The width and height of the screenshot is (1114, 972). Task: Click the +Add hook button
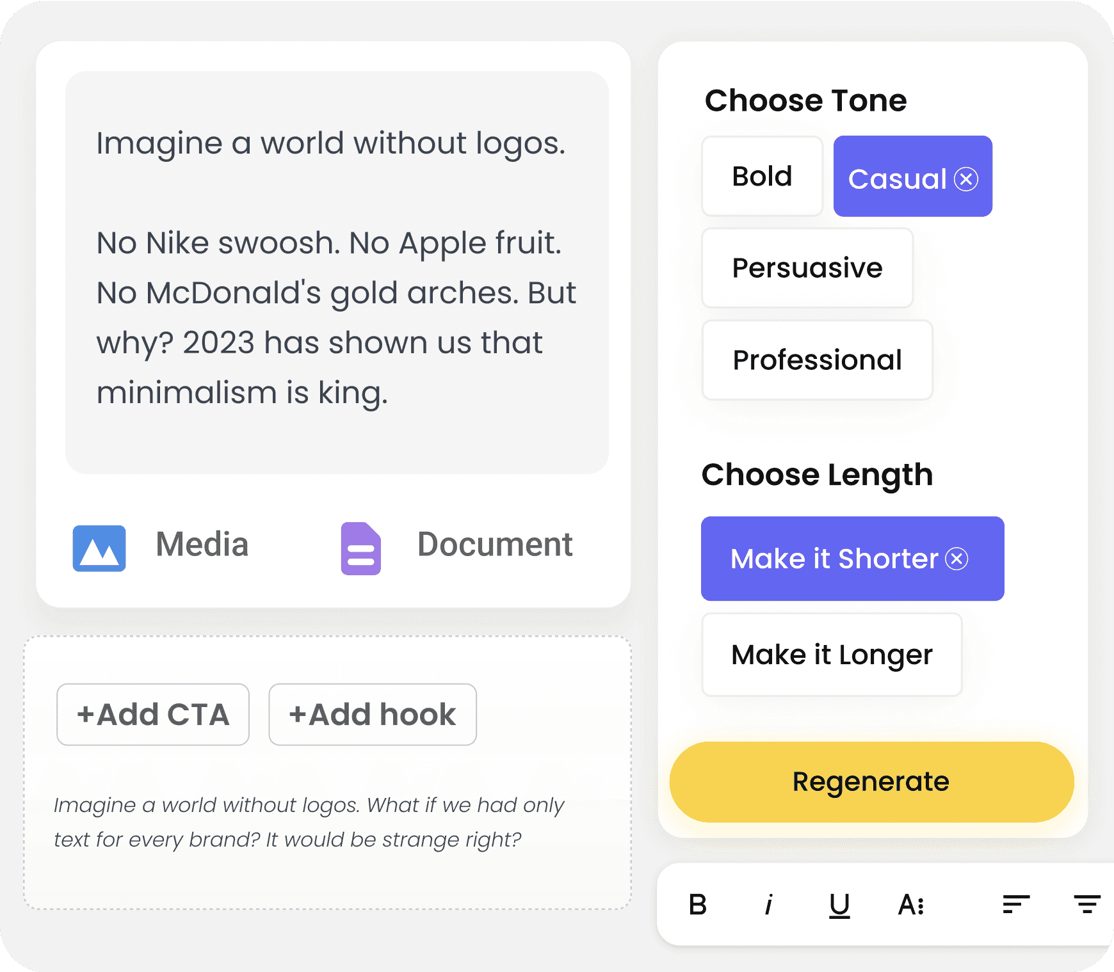(x=373, y=714)
